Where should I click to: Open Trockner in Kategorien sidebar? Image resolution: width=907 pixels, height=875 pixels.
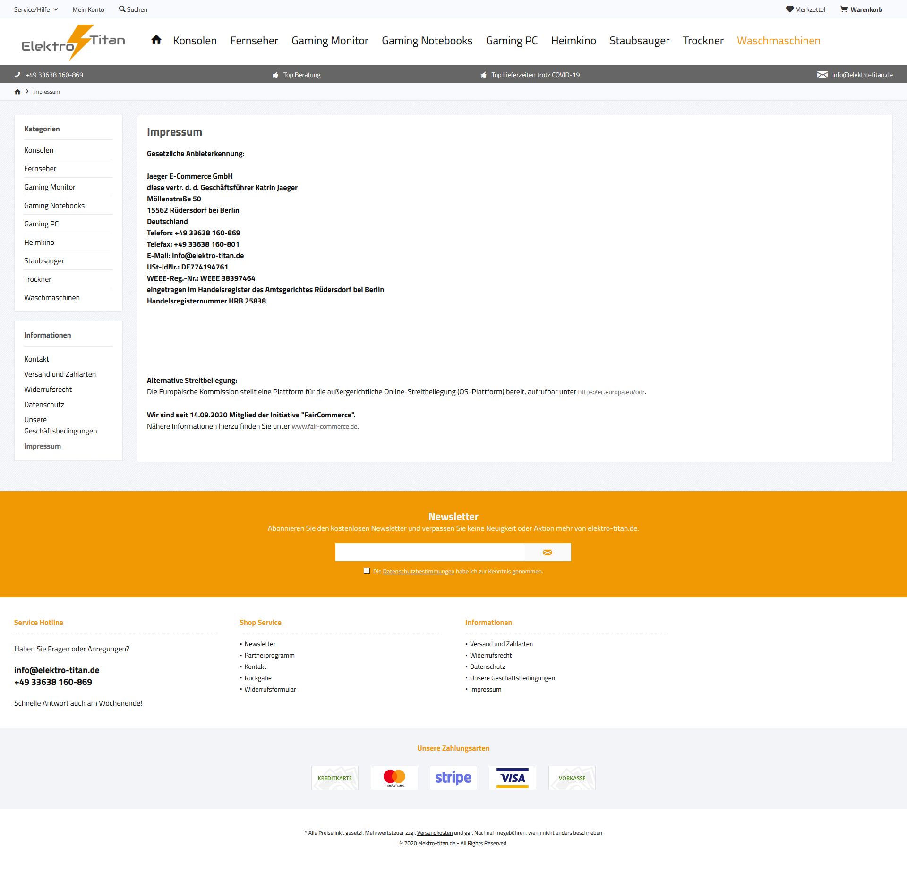(38, 279)
